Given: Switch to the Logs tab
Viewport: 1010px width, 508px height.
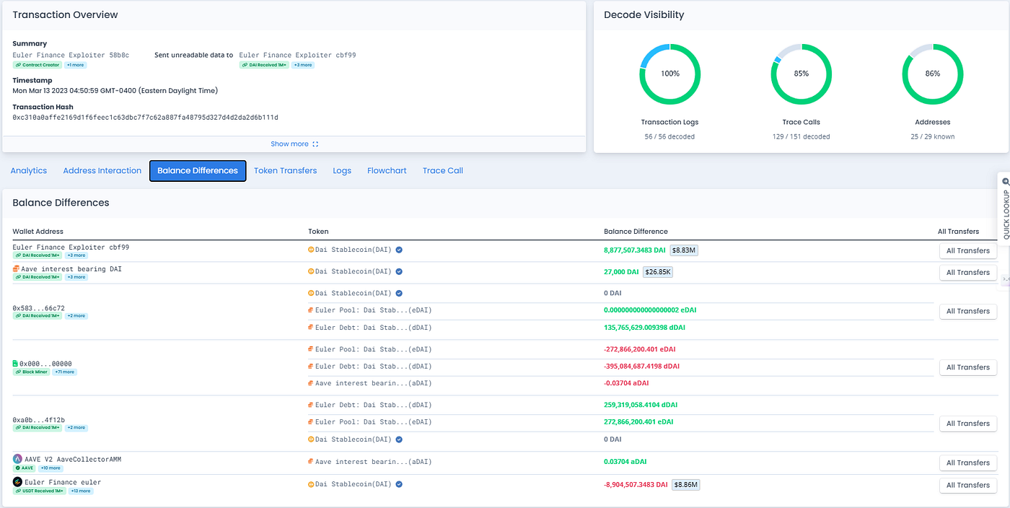Looking at the screenshot, I should tap(342, 171).
